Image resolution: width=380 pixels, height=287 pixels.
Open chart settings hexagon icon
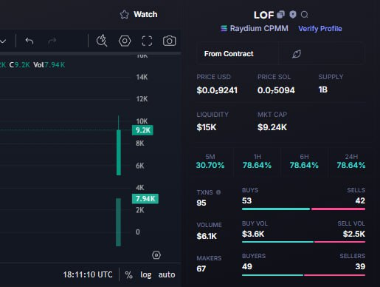click(125, 41)
